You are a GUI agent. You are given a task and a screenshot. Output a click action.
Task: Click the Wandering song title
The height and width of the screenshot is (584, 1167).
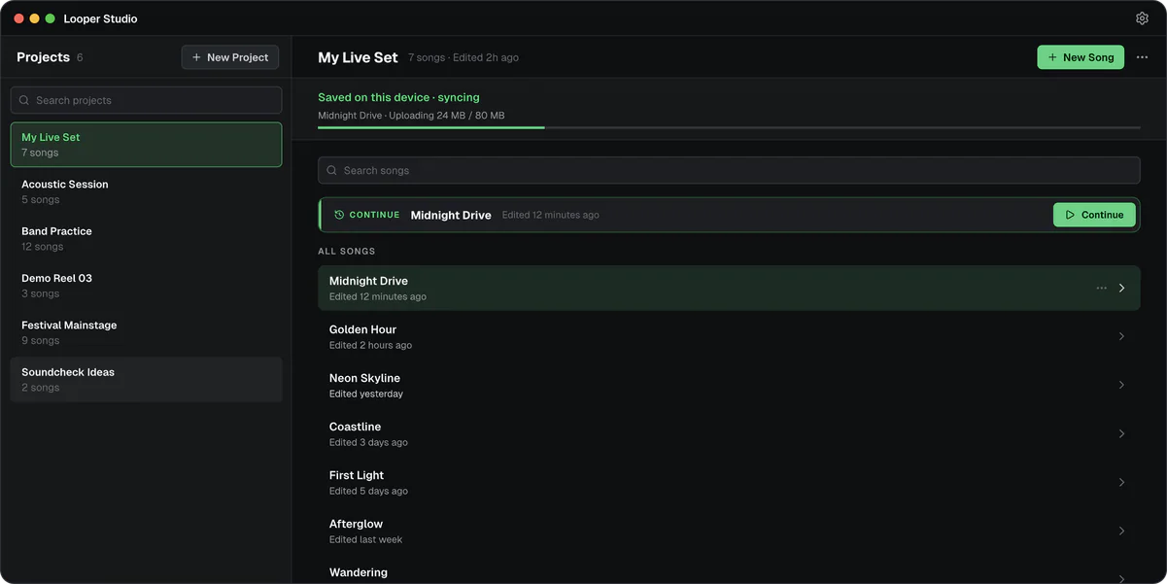(x=359, y=572)
